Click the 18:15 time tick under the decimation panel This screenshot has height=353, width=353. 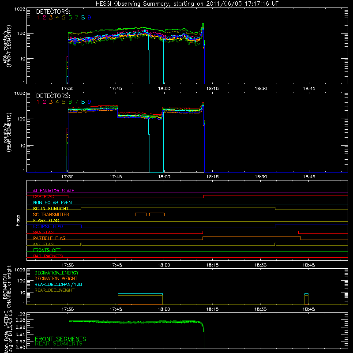tap(212, 309)
